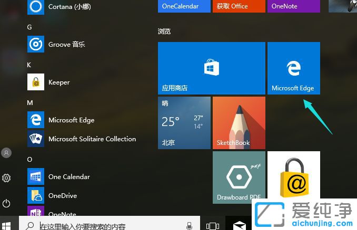The image size is (357, 230).
Task: Open Groove Music app icon
Action: [x=36, y=44]
